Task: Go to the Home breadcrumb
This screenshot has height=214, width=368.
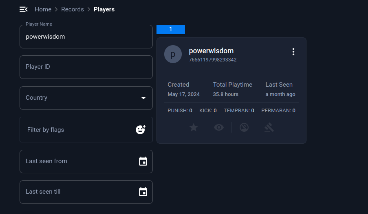Action: (x=43, y=9)
